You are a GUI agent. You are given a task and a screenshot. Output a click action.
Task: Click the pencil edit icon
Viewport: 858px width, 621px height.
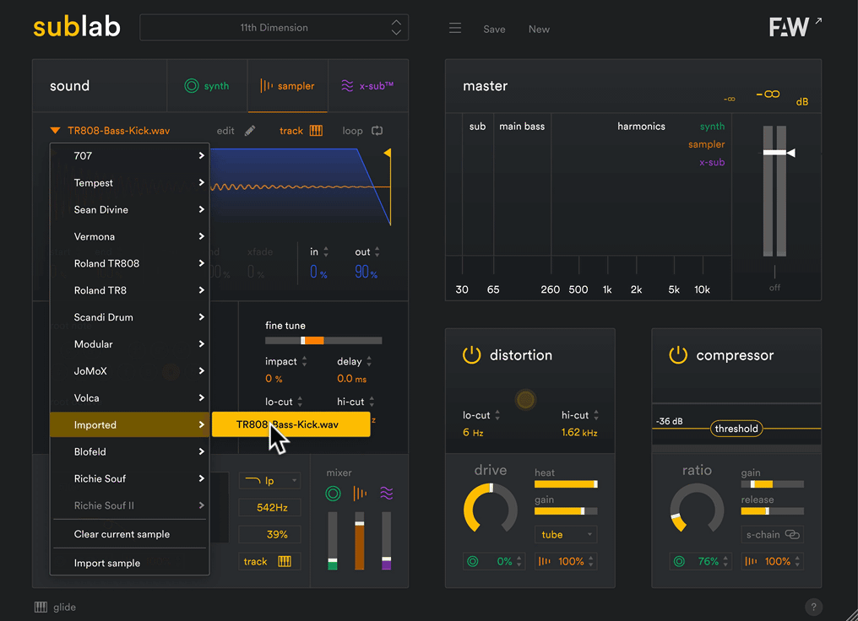pyautogui.click(x=249, y=131)
